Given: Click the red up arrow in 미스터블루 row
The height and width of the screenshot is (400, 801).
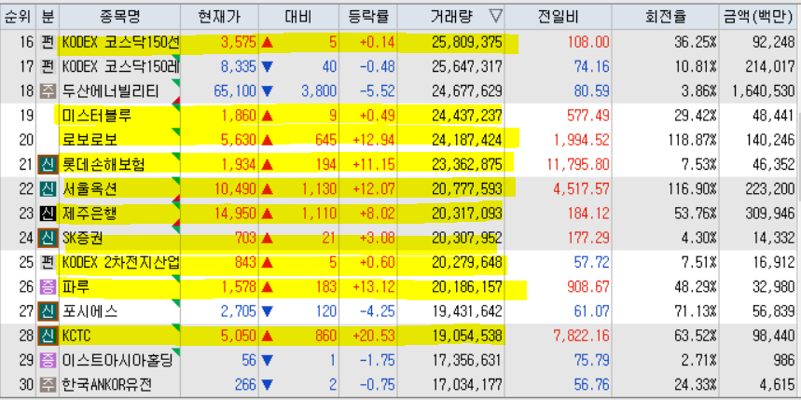Looking at the screenshot, I should [x=267, y=116].
